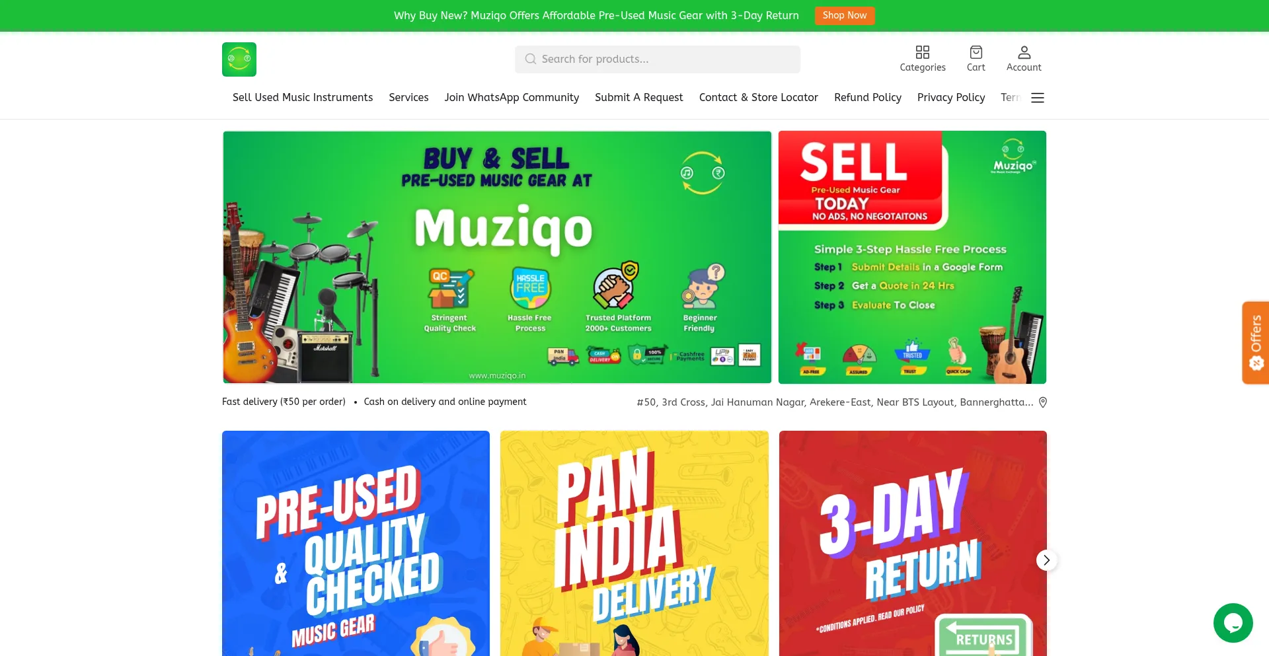Open Sell Used Music Instruments menu
Image resolution: width=1269 pixels, height=656 pixels.
(303, 98)
